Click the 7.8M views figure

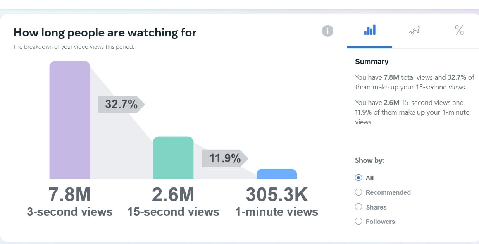(70, 194)
